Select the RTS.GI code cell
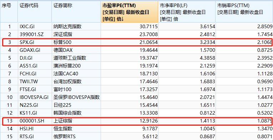The height and width of the screenshot is (140, 273). [35, 136]
